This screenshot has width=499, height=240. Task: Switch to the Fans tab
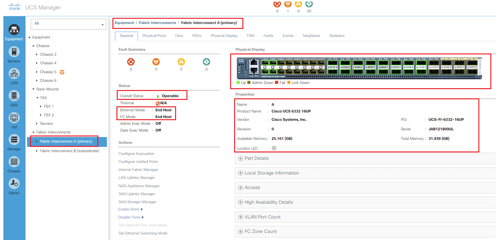179,36
